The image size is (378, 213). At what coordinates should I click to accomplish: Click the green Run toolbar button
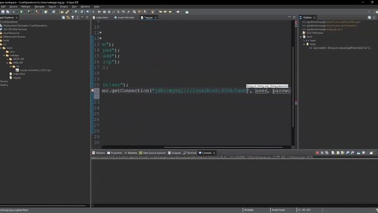tap(21, 12)
